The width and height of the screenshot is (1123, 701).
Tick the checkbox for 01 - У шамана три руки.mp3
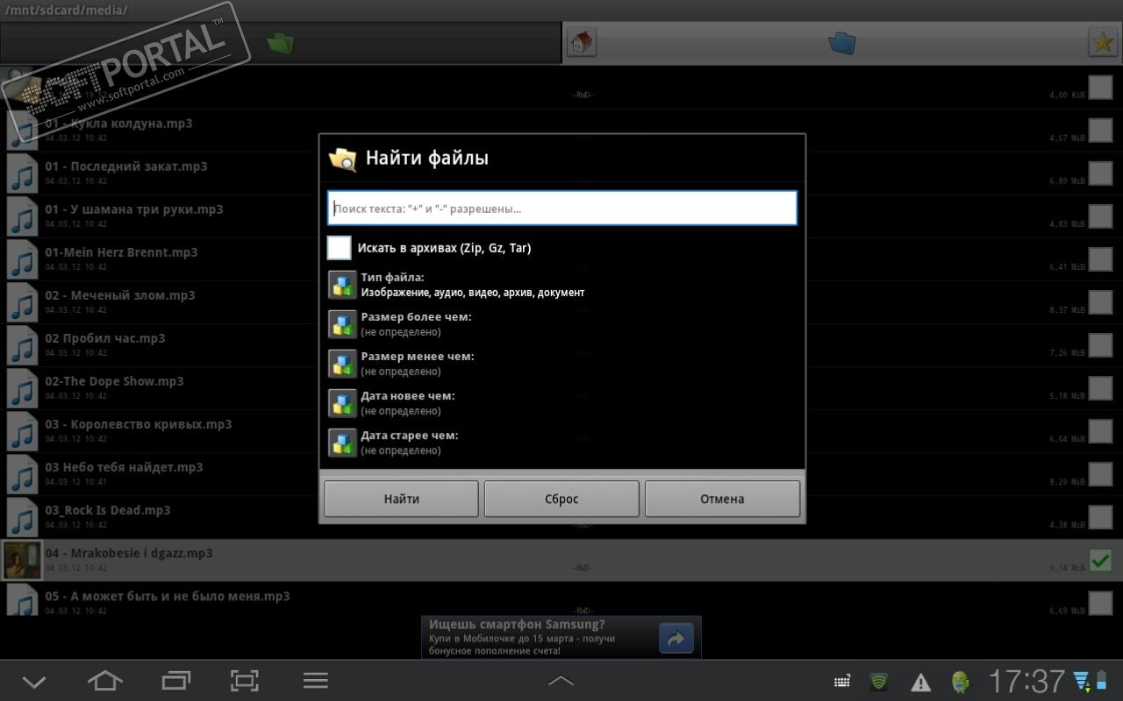tap(1100, 216)
